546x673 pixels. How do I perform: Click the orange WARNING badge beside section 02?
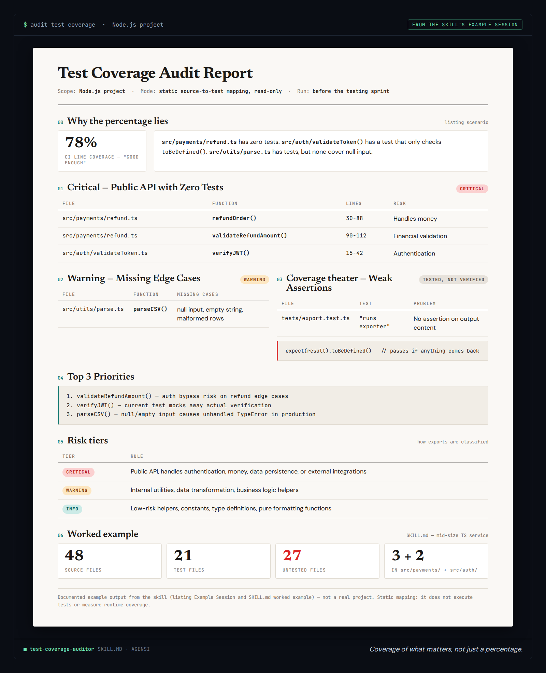(x=255, y=279)
